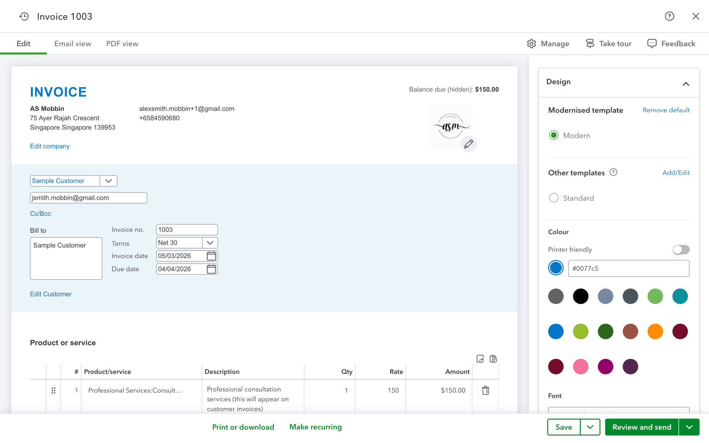
Task: Pick the black colour swatch
Action: [580, 296]
